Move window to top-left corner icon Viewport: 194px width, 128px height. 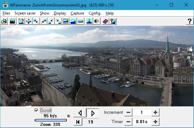36,21
